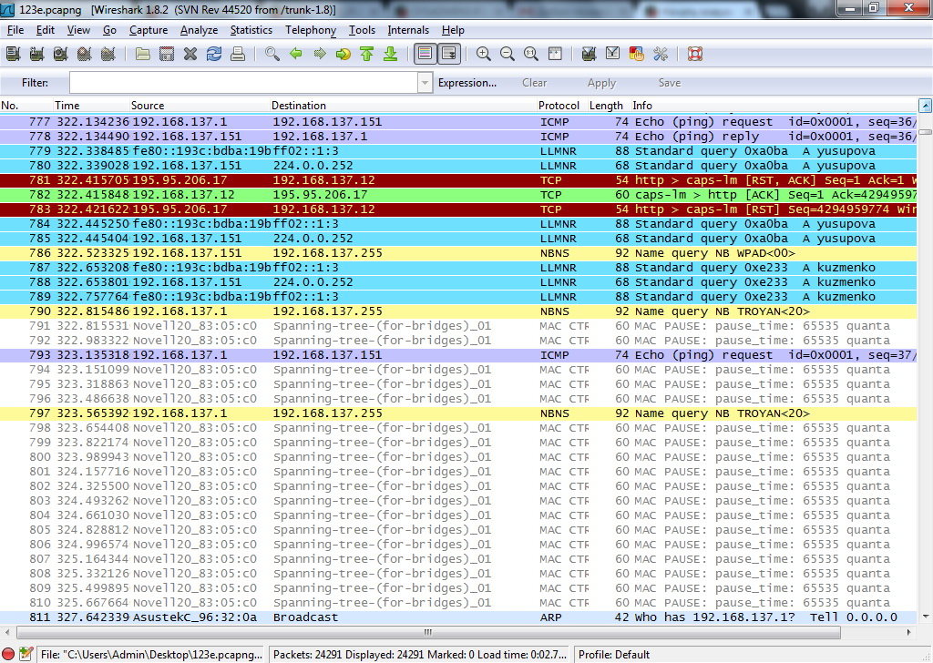Open the Go menu

[109, 30]
